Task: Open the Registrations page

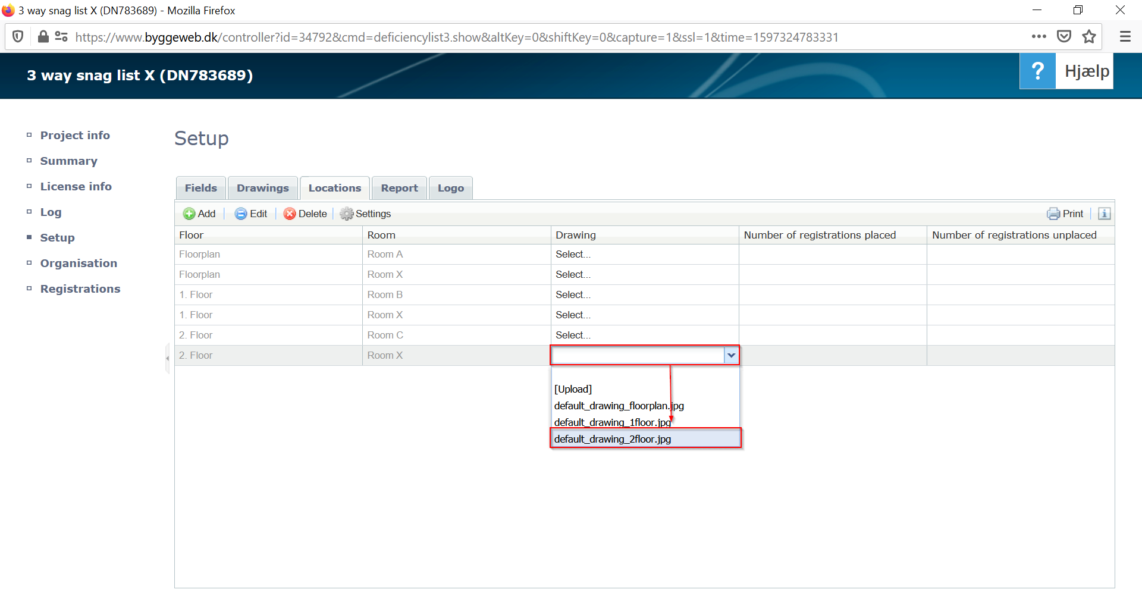Action: pos(80,289)
